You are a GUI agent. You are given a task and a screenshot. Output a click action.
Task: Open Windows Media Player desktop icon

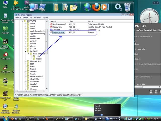pyautogui.click(x=5, y=109)
